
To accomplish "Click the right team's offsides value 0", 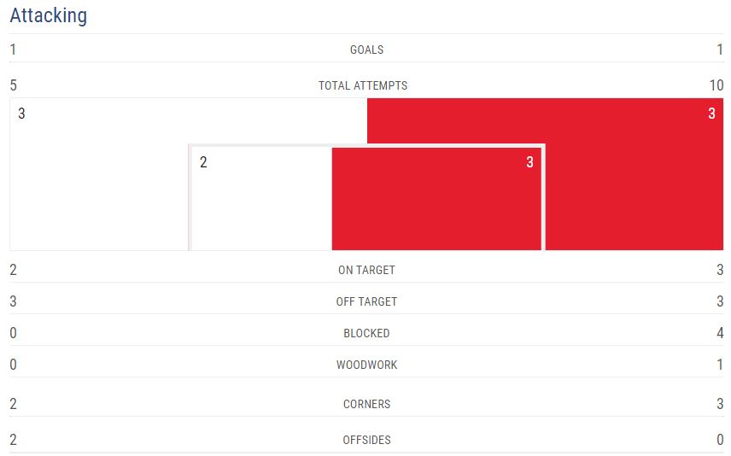I will tap(720, 440).
